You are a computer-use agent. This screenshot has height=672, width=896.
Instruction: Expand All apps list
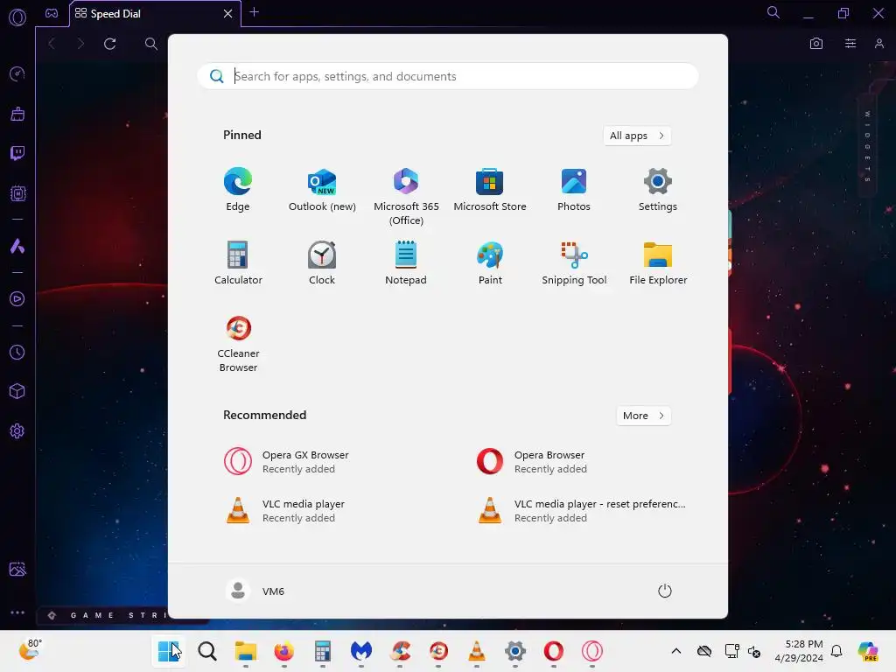click(637, 136)
